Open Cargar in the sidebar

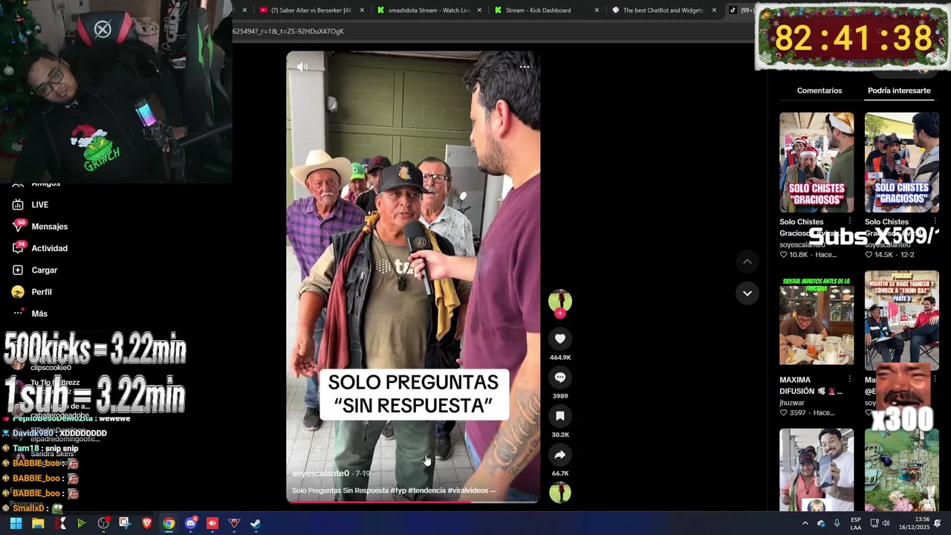[45, 270]
